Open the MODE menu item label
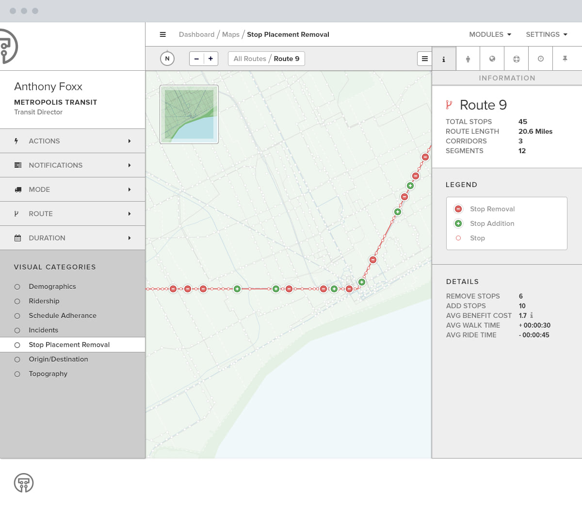582x507 pixels. point(39,190)
